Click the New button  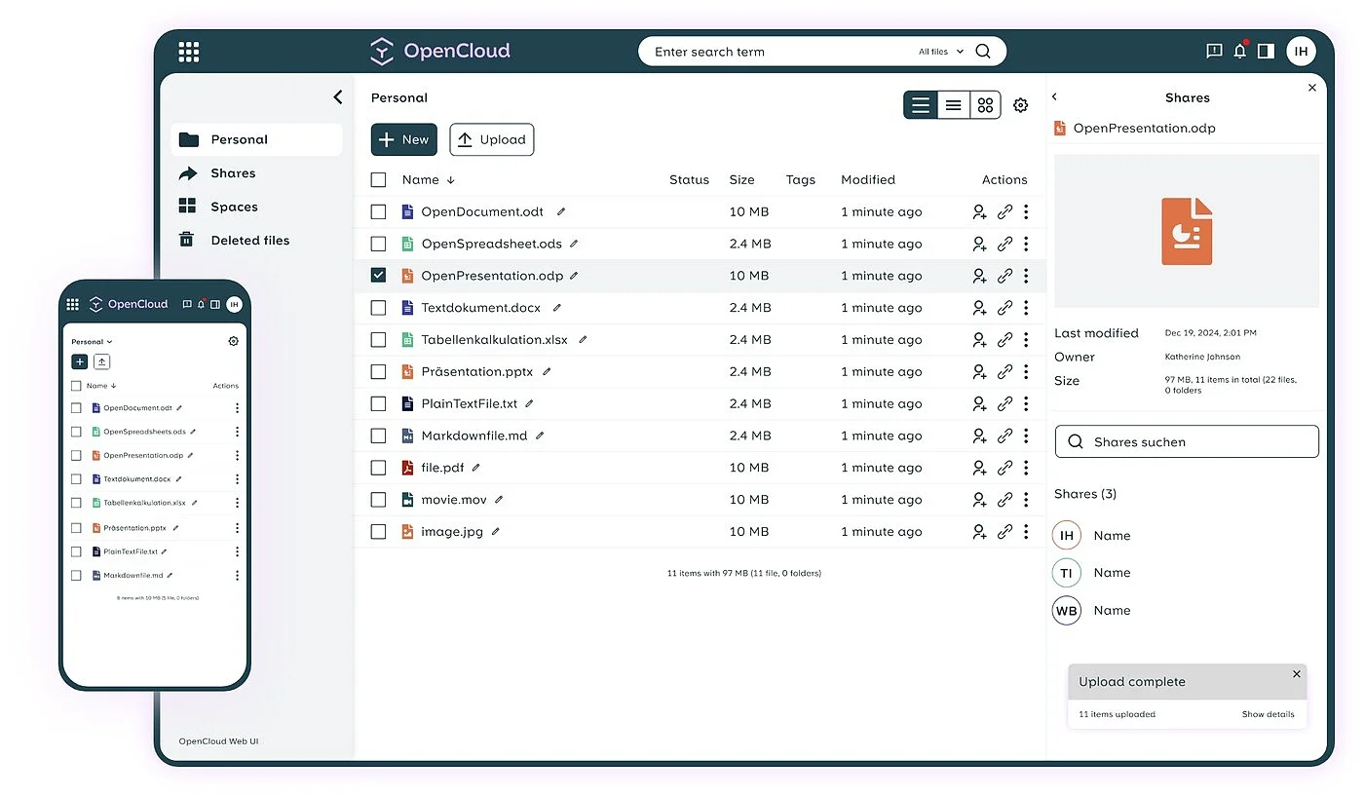click(404, 139)
